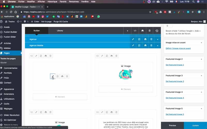The width and height of the screenshot is (207, 129).
Task: Open Fusion Slider menu item
Action: point(10,37)
